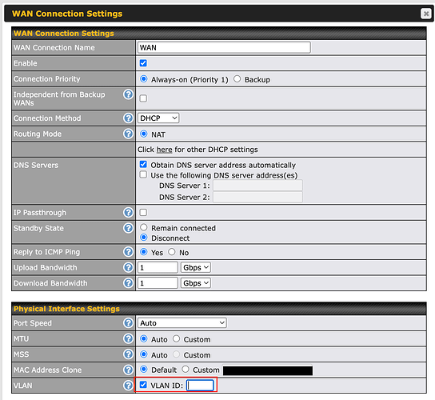435x400 pixels.
Task: Click the VLAN help icon
Action: [x=128, y=386]
